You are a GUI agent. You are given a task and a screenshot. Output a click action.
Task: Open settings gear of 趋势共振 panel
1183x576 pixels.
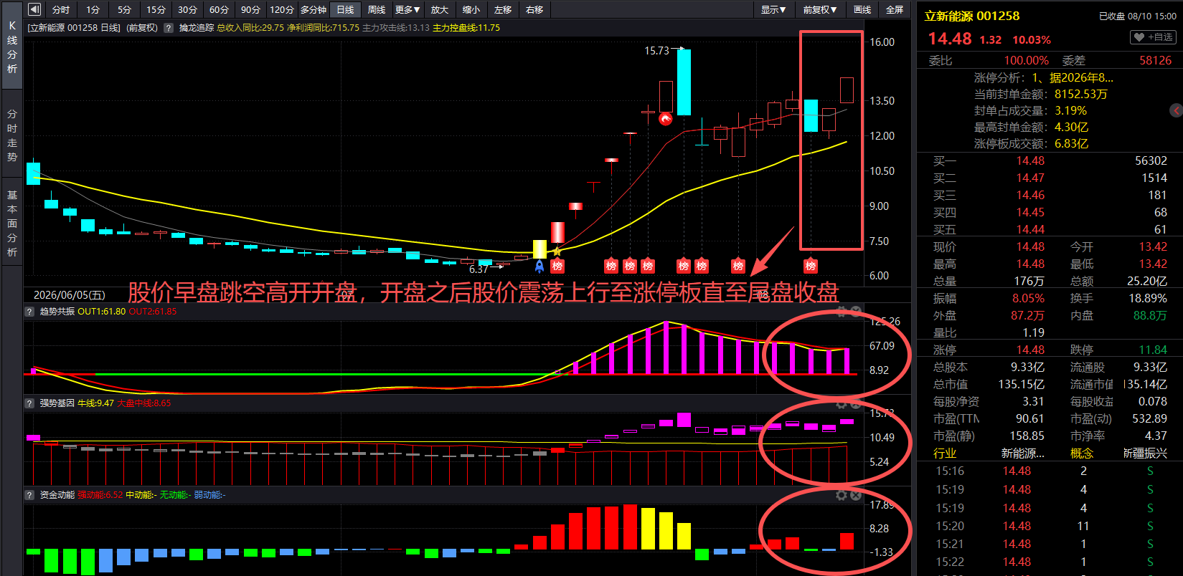[x=842, y=312]
